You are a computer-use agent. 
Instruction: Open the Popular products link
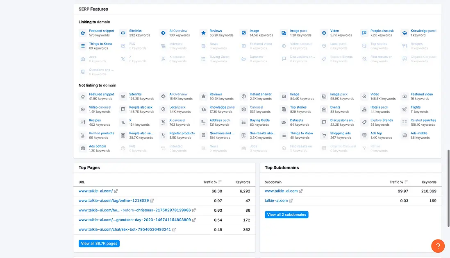(182, 134)
